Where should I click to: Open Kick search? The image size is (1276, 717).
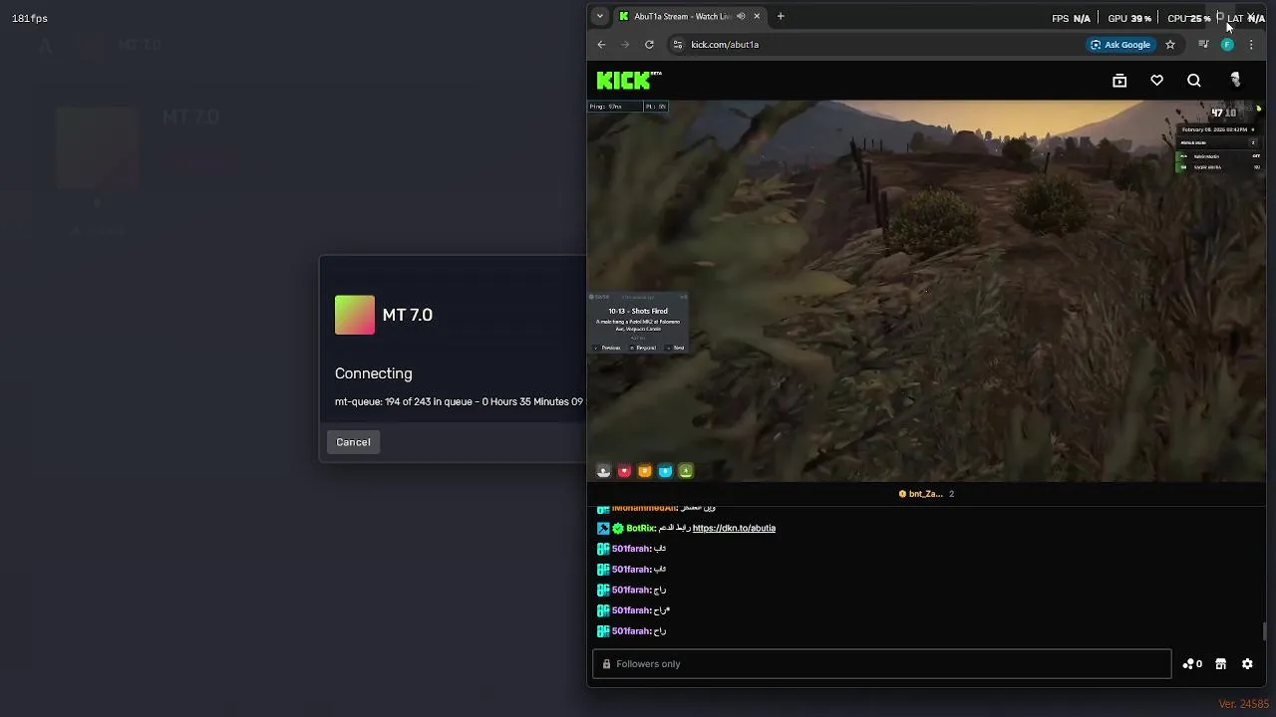click(1193, 81)
